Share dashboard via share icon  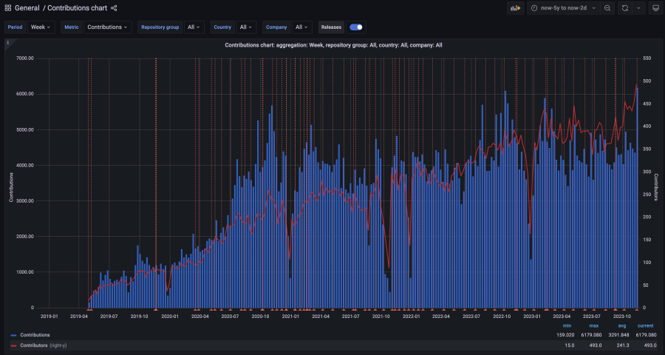114,8
